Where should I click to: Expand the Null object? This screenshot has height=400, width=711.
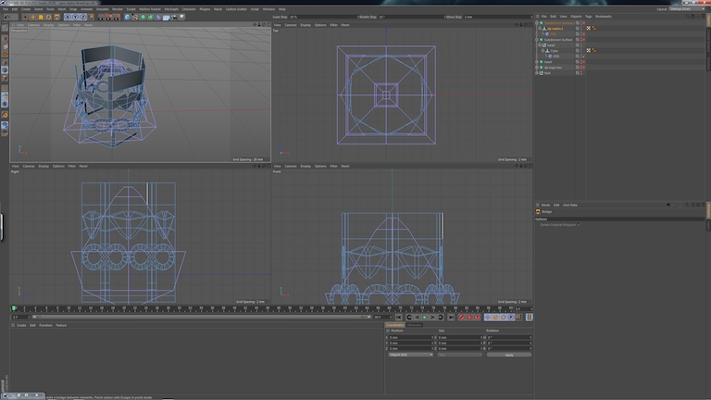tap(536, 73)
